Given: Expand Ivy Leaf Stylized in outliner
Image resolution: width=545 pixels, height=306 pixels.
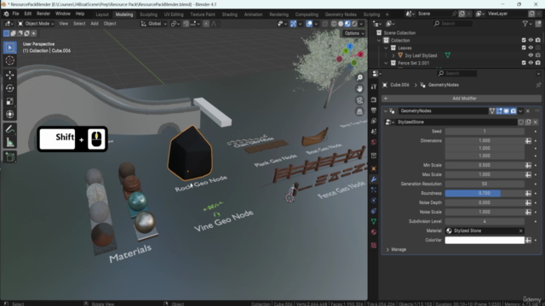Looking at the screenshot, I should point(393,55).
